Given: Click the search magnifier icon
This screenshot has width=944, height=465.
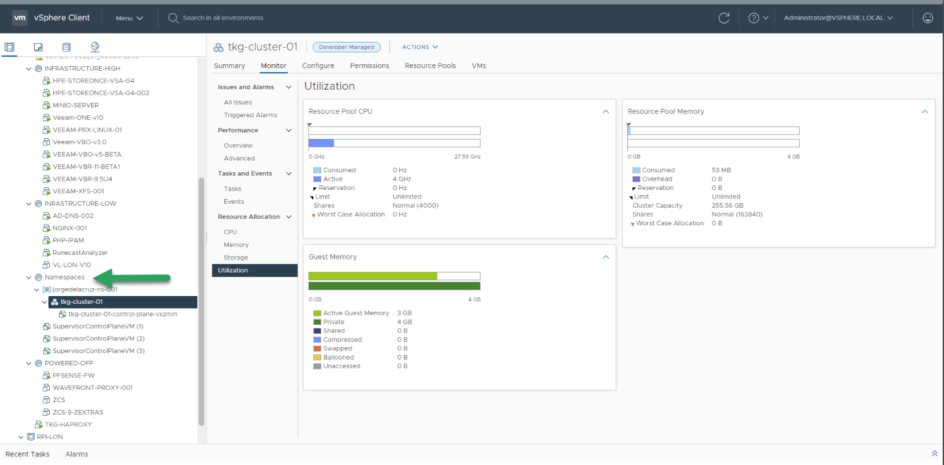Looking at the screenshot, I should click(174, 18).
